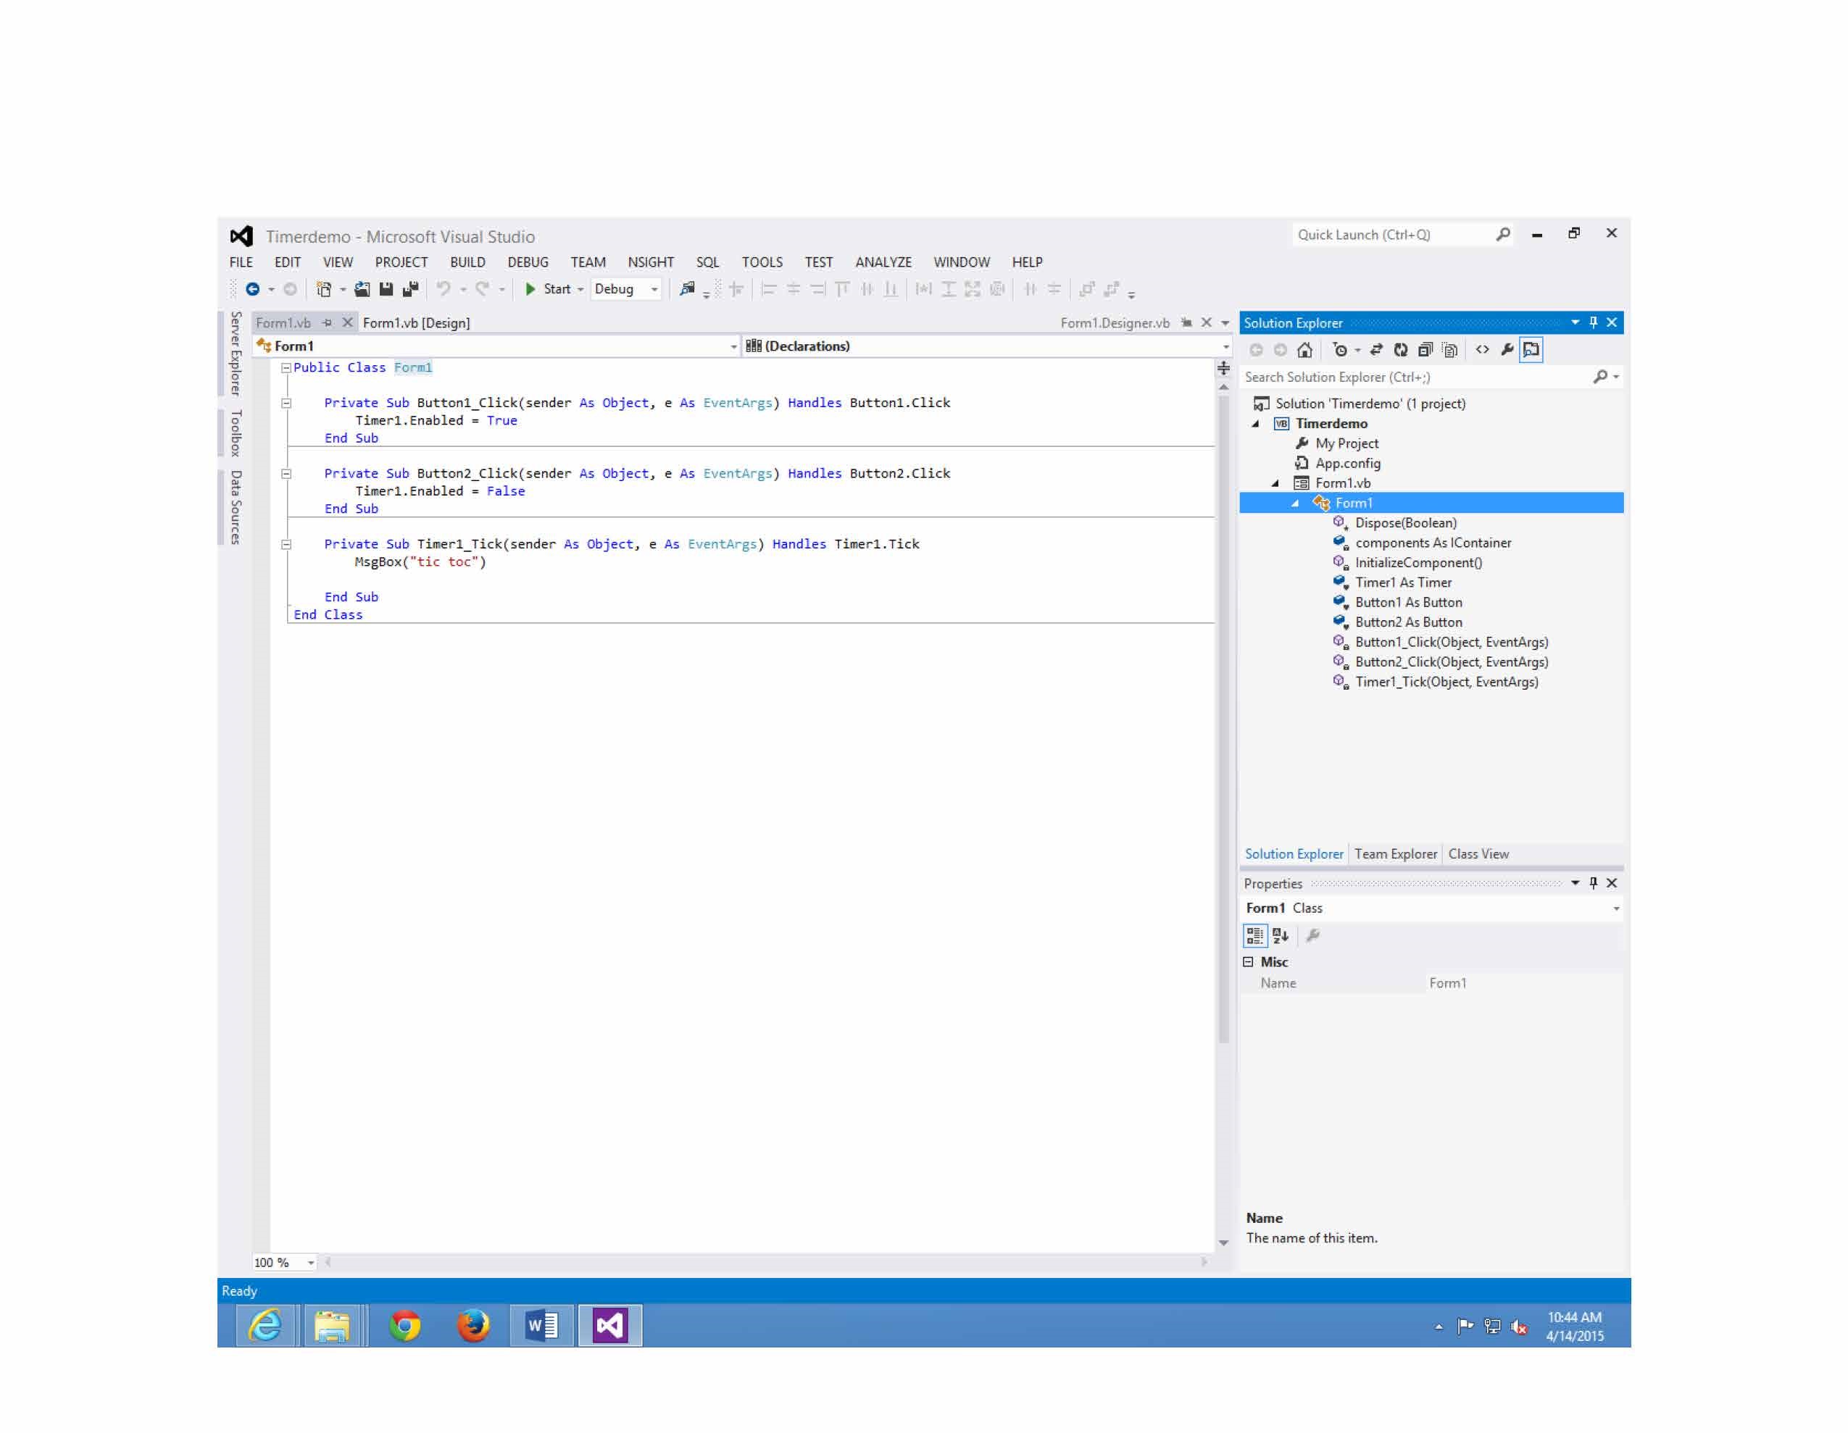The width and height of the screenshot is (1848, 1433).
Task: Click the Refresh icon in Solution Explorer
Action: pos(1400,350)
